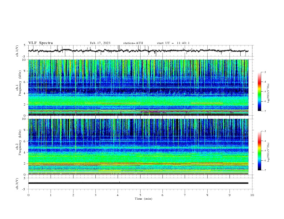Click the '-4' tick on ch.1 colorbar
284x219 pixels.
pos(264,82)
